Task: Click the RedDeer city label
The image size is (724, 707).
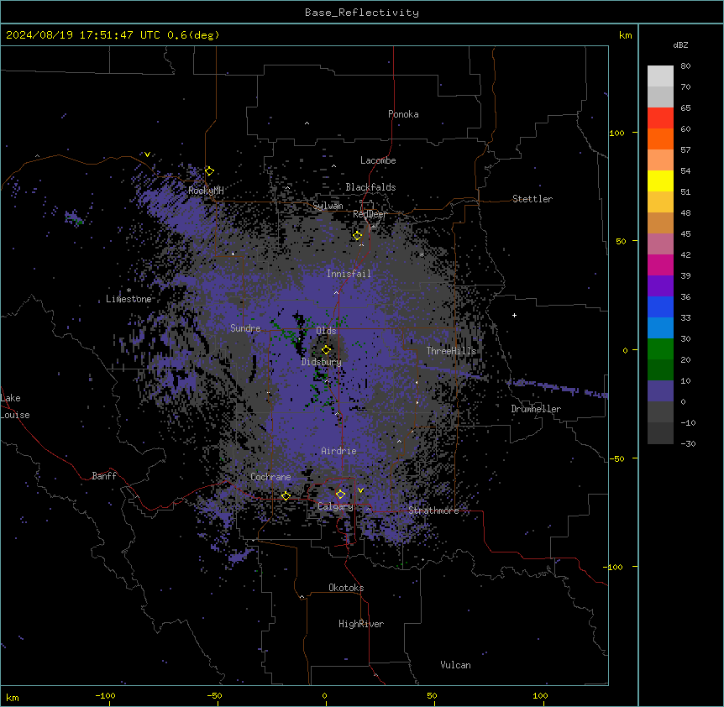Action: click(x=370, y=214)
